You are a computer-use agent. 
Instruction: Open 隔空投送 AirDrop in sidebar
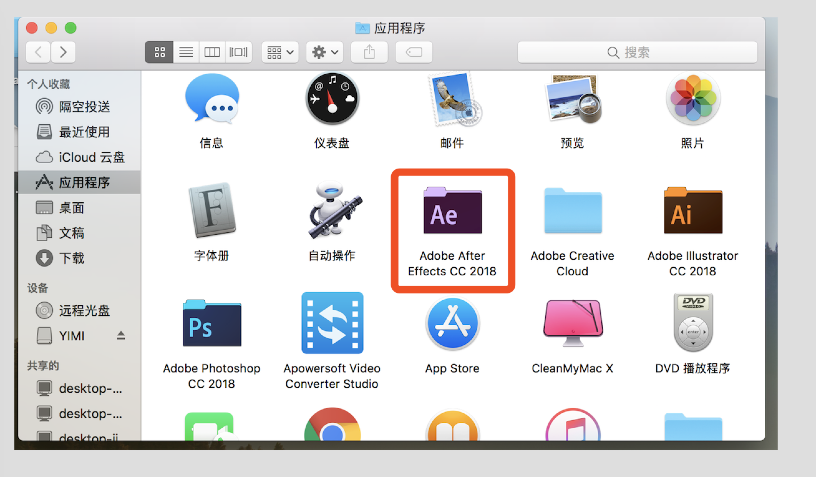[x=80, y=107]
